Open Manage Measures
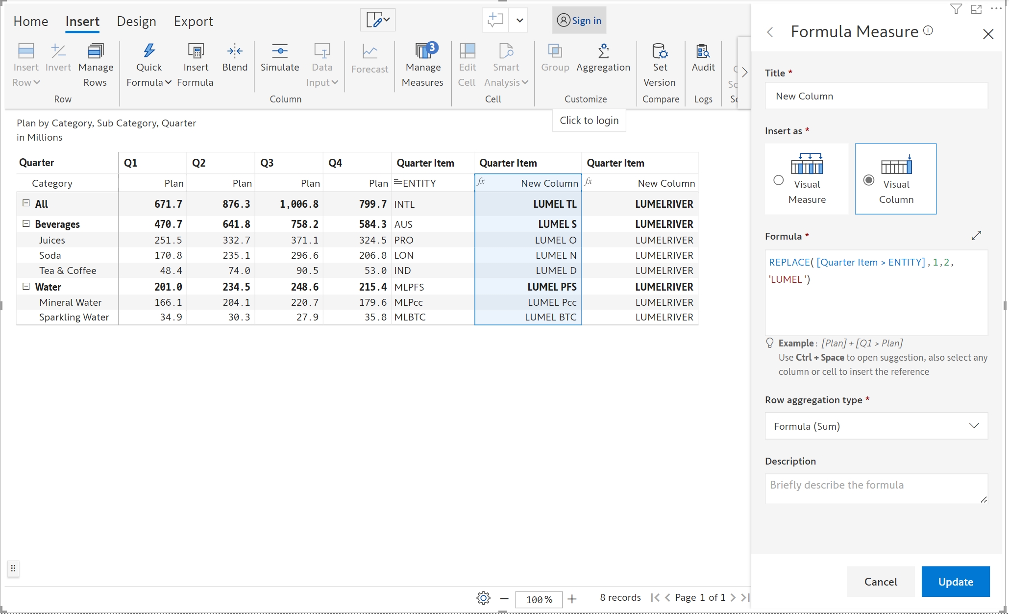Viewport: 1009px width, 614px height. pos(422,51)
